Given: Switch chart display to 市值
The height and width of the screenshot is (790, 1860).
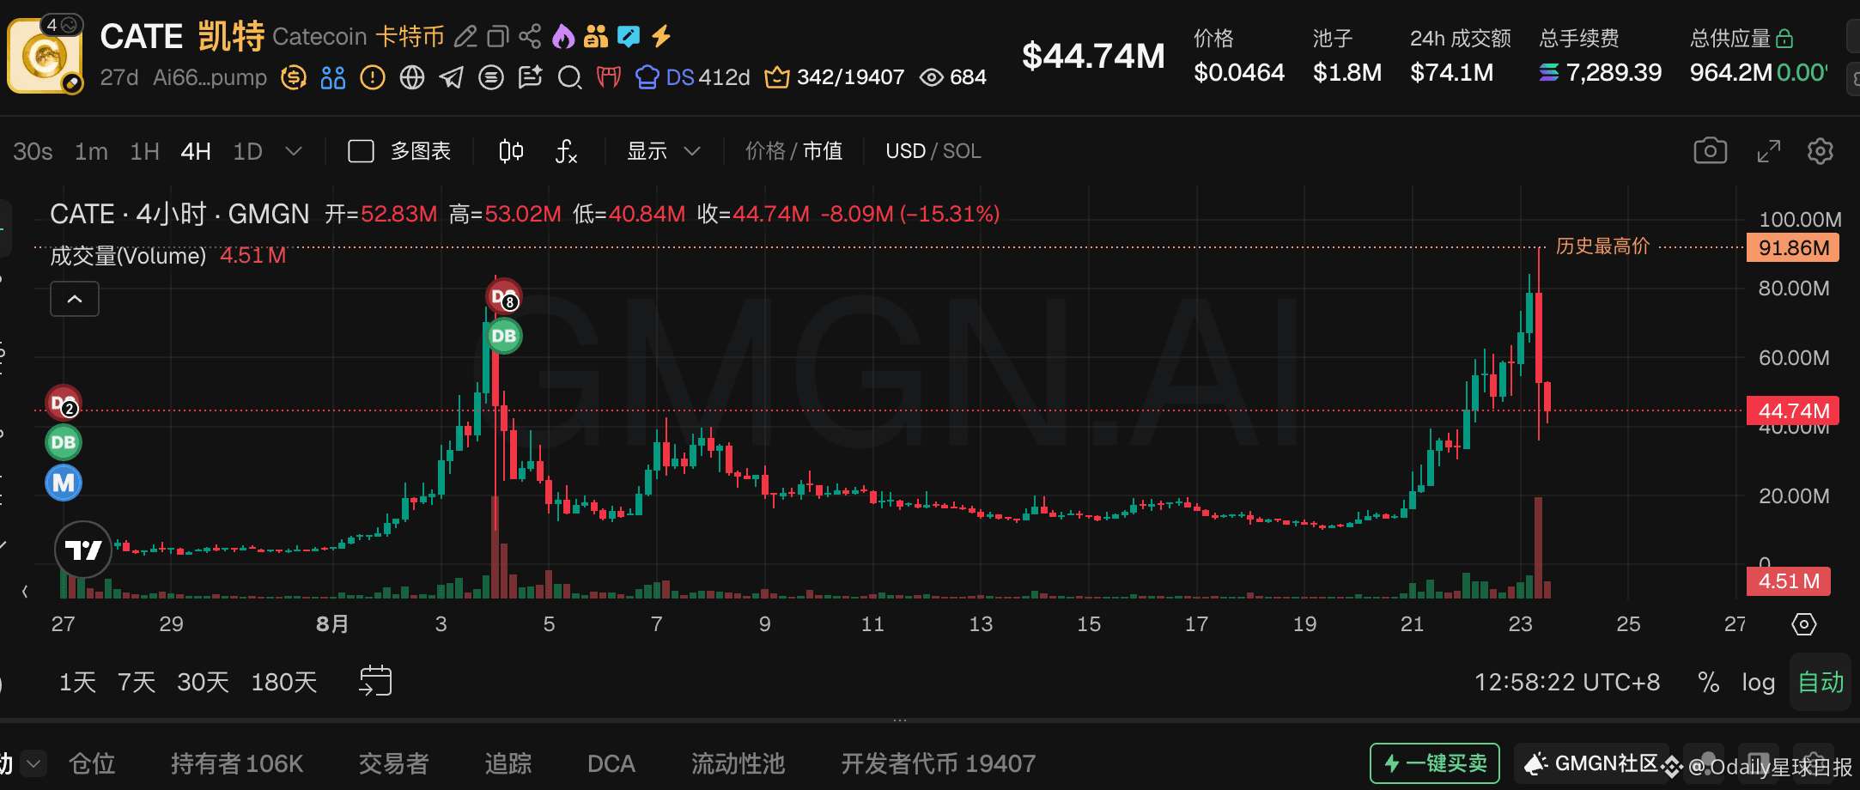Looking at the screenshot, I should coord(823,151).
